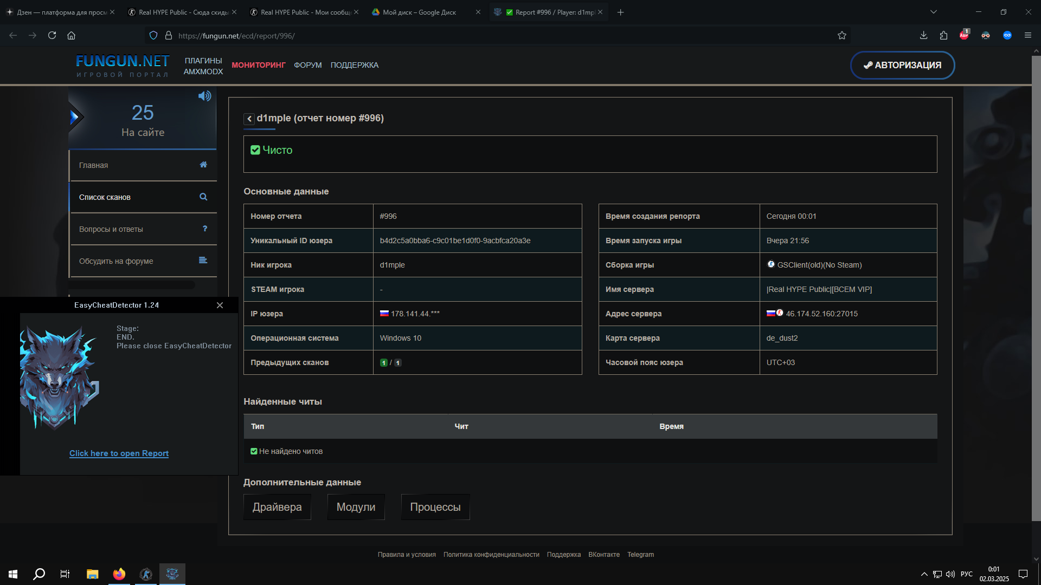Open Telegram footer link
This screenshot has height=585, width=1041.
coord(640,555)
